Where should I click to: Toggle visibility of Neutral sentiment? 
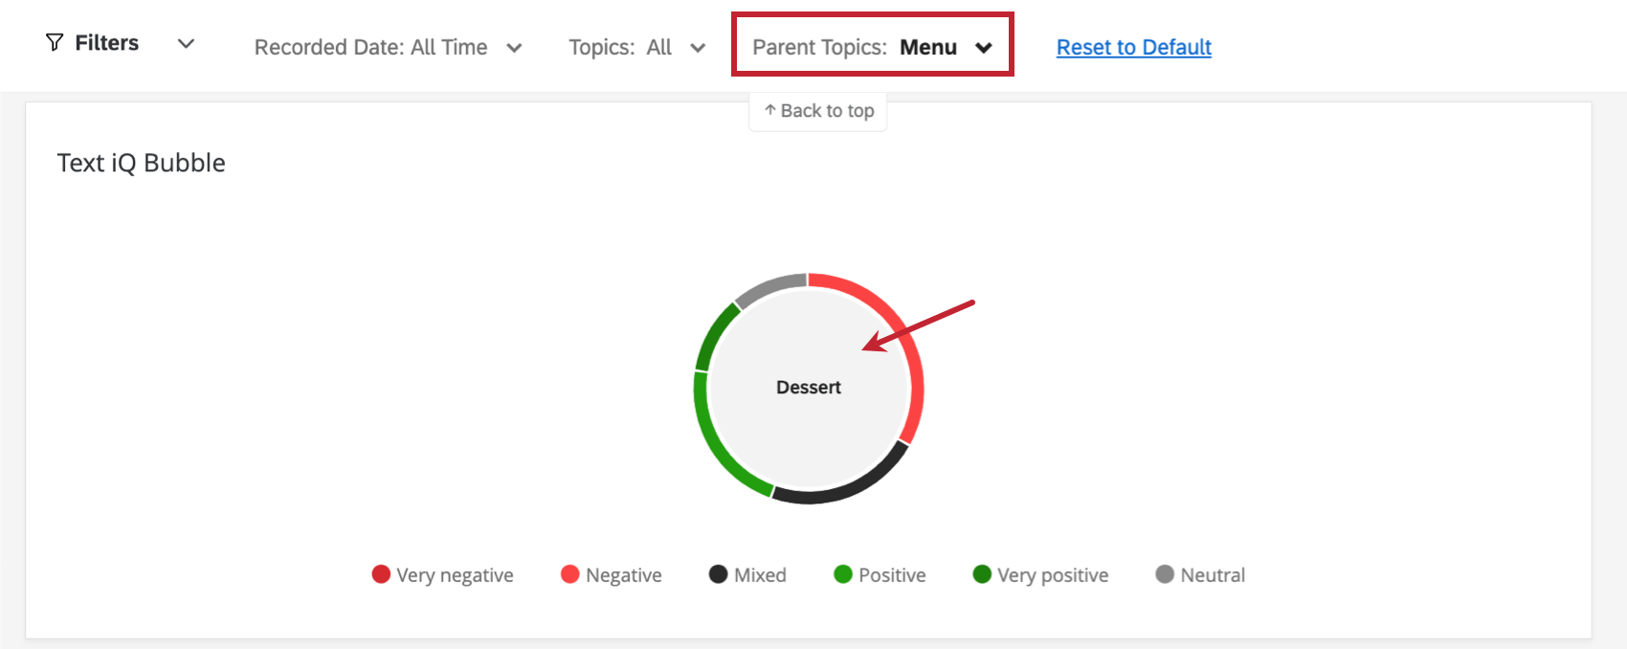(1165, 574)
